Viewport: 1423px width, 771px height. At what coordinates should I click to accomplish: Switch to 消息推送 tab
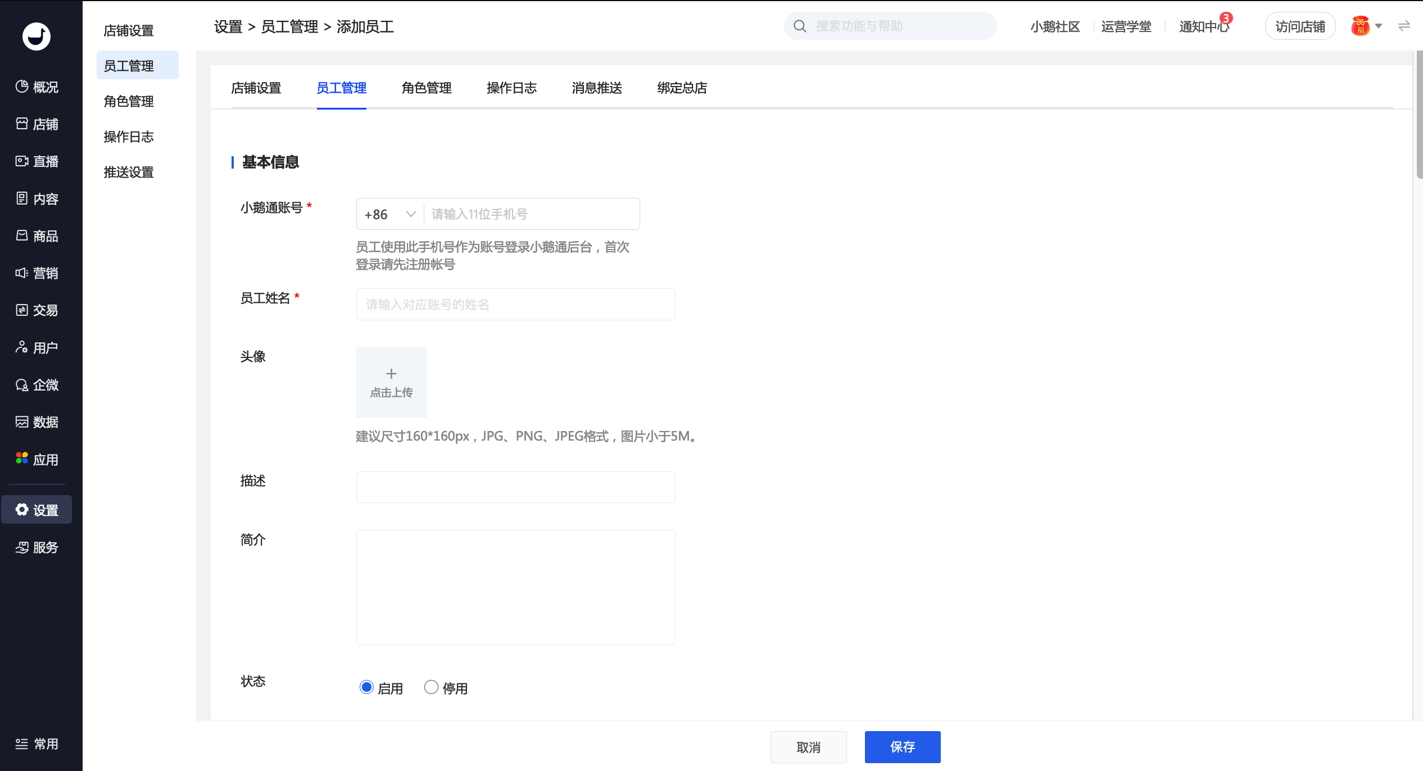point(597,88)
